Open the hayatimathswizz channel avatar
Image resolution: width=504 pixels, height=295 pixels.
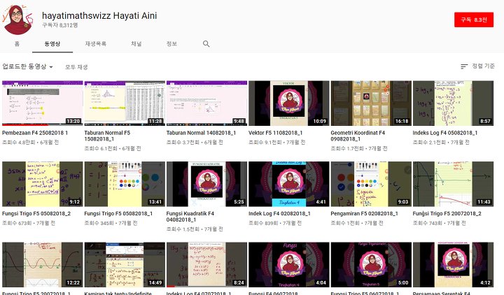pos(18,19)
